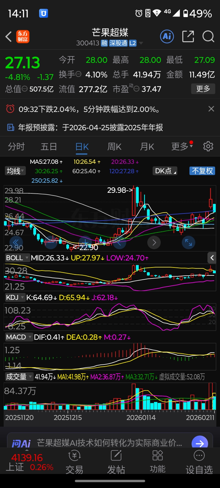Tap the 换手 info circle icon
The width and height of the screenshot is (220, 488).
click(x=79, y=74)
